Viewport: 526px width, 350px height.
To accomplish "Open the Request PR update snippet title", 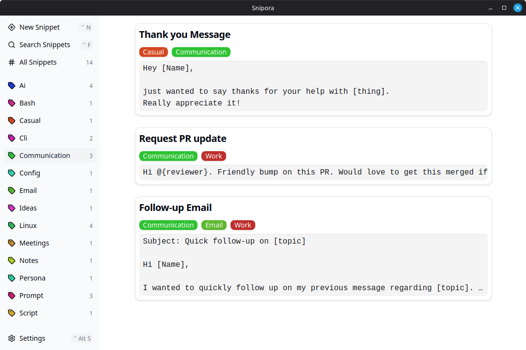I will (x=183, y=139).
